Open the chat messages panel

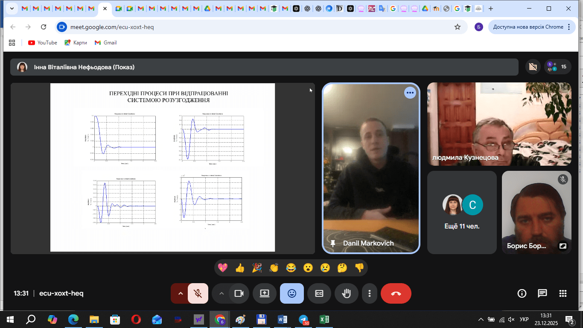pos(542,293)
